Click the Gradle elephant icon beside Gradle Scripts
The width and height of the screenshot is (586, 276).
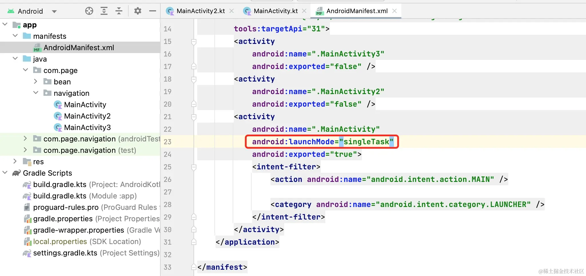coord(17,173)
